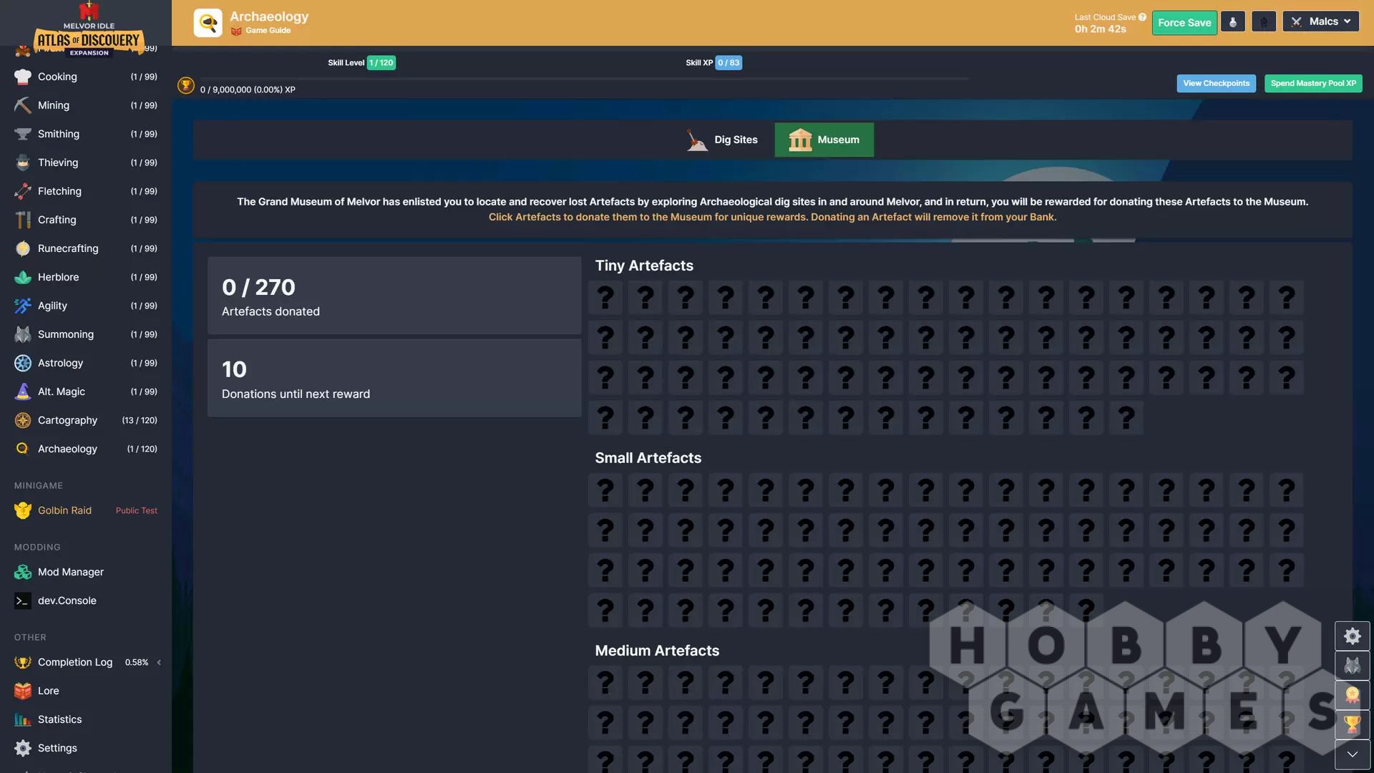Navigate to Runecrafting
Viewport: 1374px width, 773px height.
[x=86, y=248]
